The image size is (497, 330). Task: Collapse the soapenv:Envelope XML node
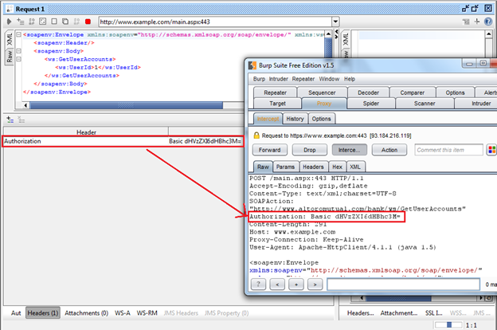[20, 36]
